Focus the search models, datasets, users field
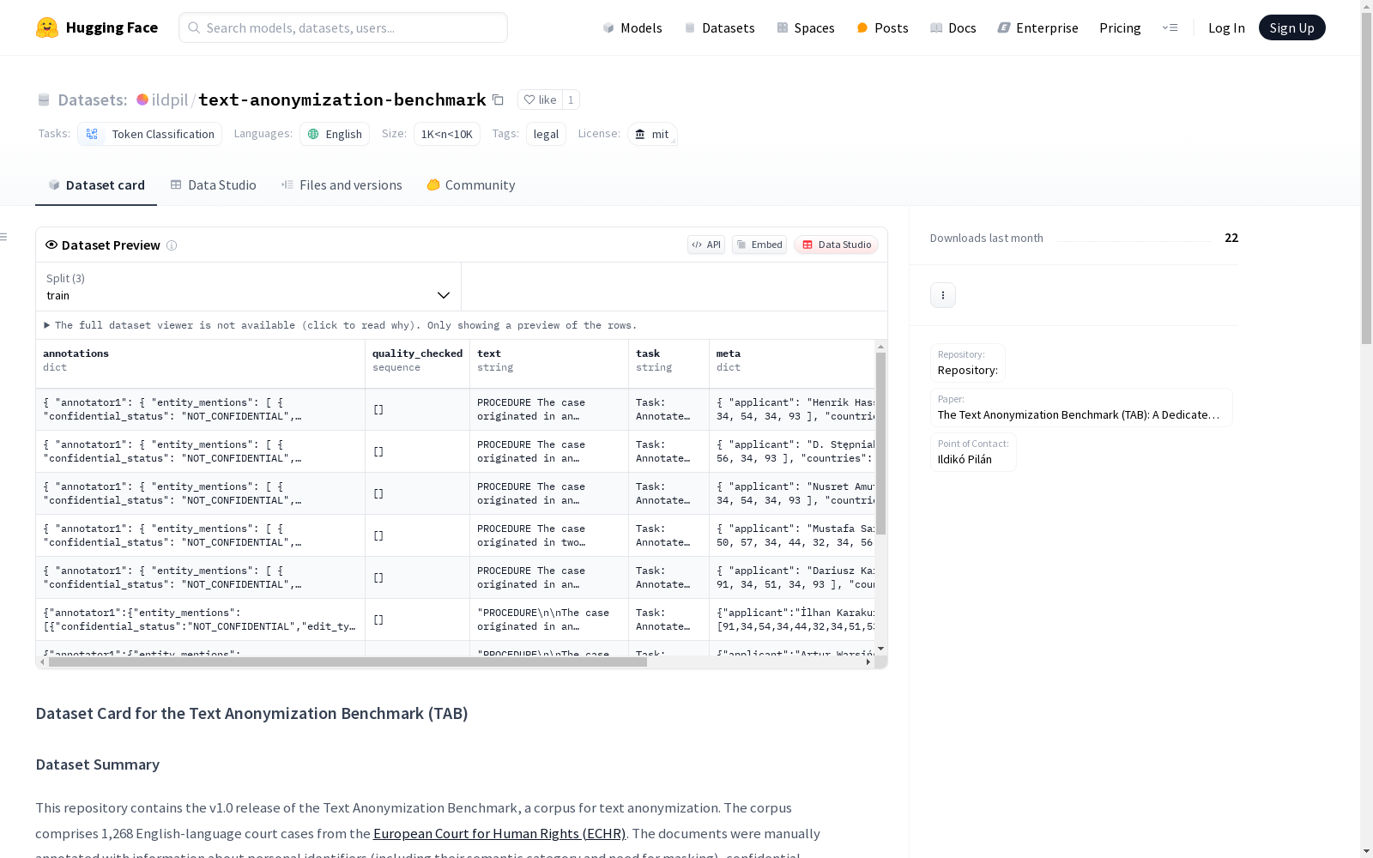Viewport: 1373px width, 858px height. pos(343,27)
